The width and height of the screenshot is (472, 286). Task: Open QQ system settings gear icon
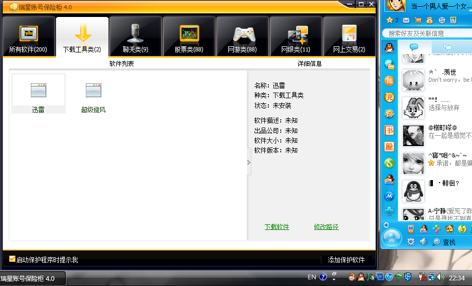pos(411,242)
